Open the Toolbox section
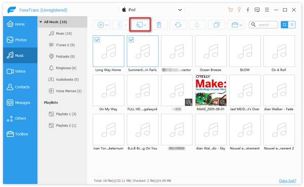Image resolution: width=304 pixels, height=187 pixels. coord(20,134)
